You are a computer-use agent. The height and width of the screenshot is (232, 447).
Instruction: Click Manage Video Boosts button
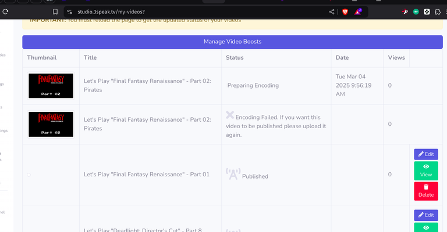coord(232,42)
